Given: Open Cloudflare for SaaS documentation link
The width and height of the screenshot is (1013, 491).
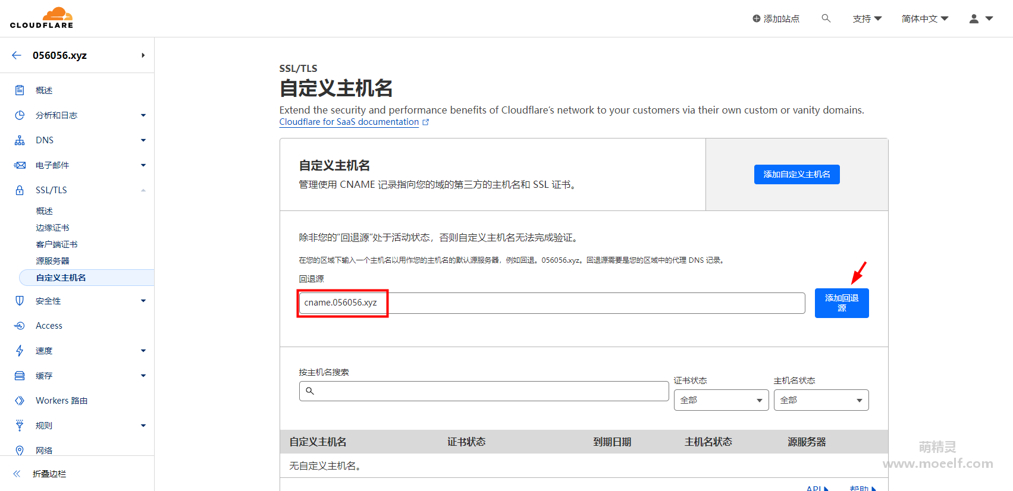Looking at the screenshot, I should tap(349, 122).
